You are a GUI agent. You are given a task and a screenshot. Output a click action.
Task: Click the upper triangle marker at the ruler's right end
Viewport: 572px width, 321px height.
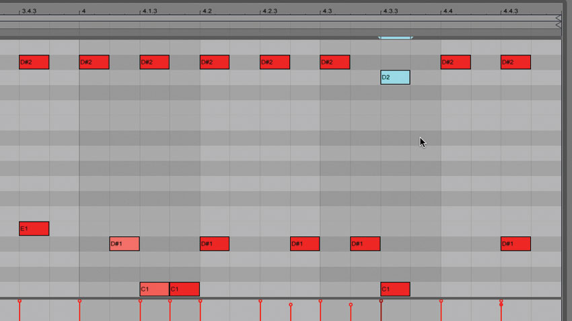pyautogui.click(x=558, y=18)
